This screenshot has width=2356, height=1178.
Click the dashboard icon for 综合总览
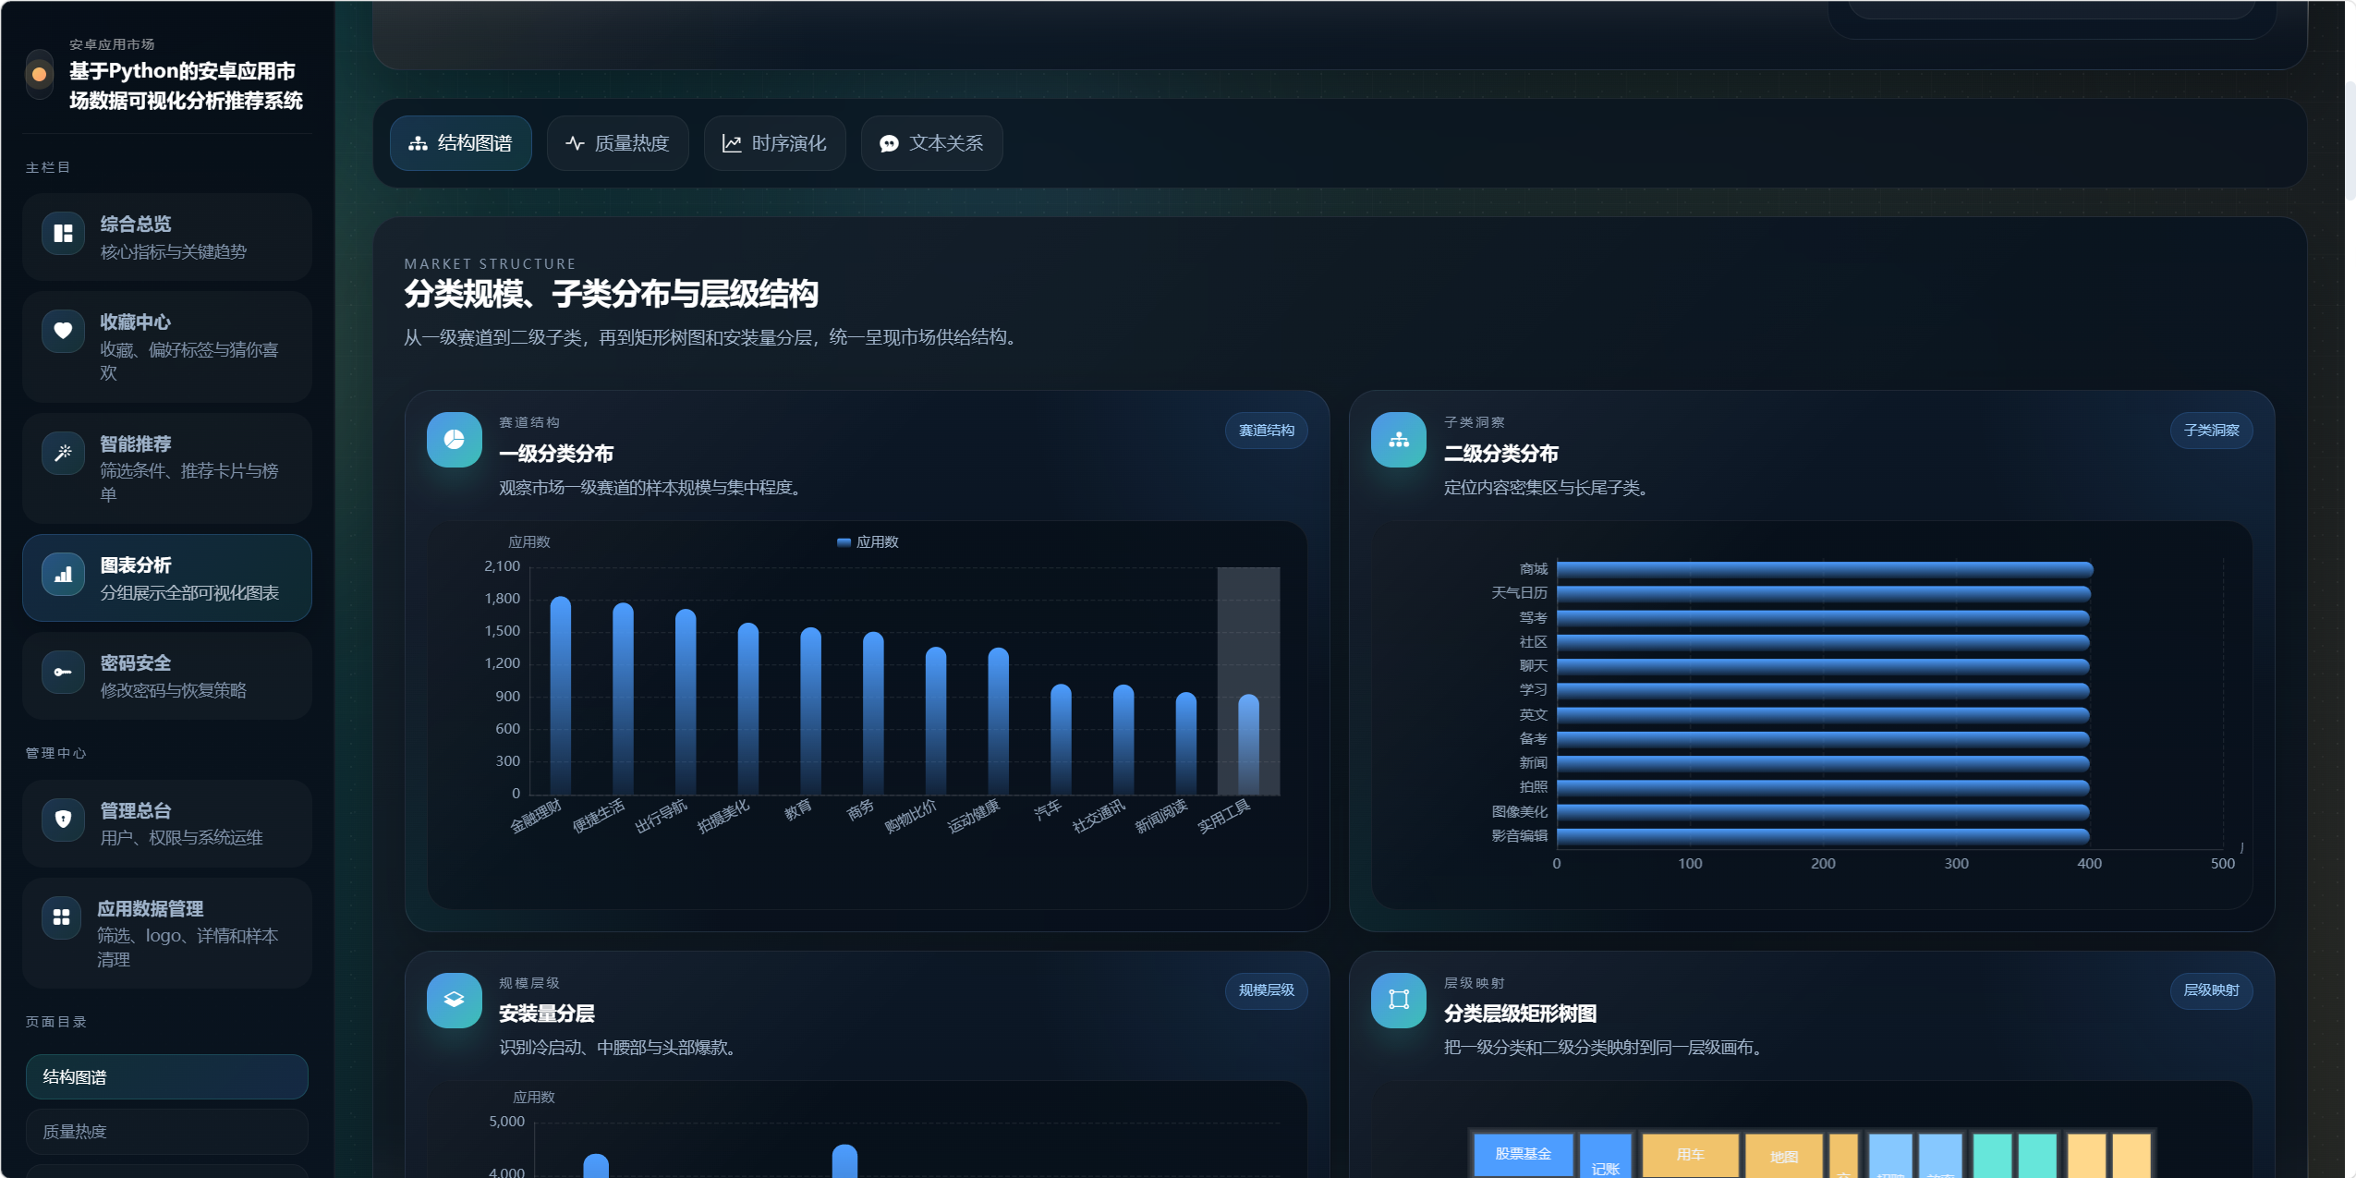click(63, 233)
